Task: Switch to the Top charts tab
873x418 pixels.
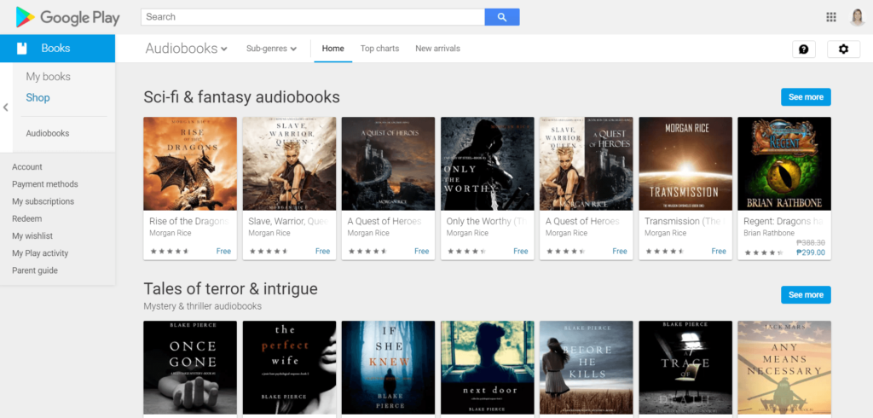Action: click(x=379, y=49)
